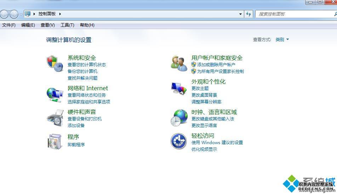Click the refresh button next to address bar
The width and height of the screenshot is (337, 194).
[x=249, y=14]
